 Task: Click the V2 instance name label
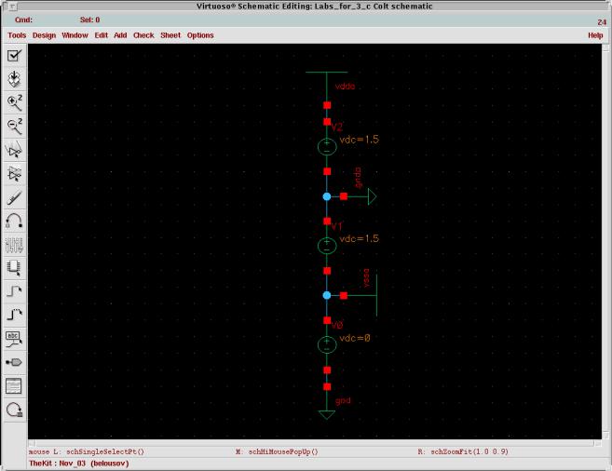click(x=337, y=128)
